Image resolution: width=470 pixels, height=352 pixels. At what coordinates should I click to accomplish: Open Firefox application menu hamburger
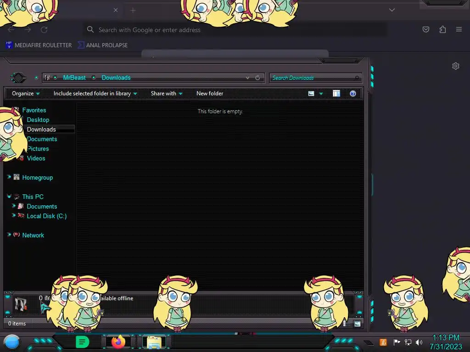pyautogui.click(x=459, y=29)
